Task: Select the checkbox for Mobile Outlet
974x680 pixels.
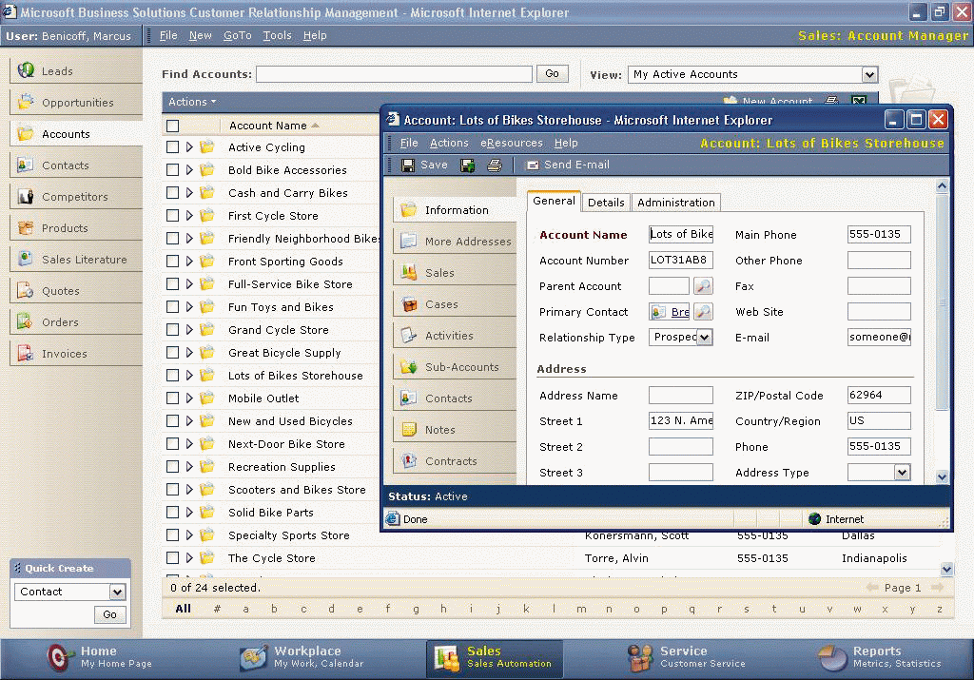Action: point(172,398)
